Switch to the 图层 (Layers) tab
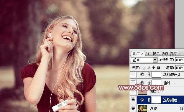Image resolution: width=184 pixels, height=112 pixels. tap(136, 54)
